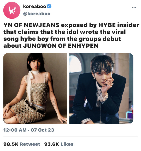Click the words YN OF NEWJEANS in the tweet
Viewport: 141px width, 151px height.
click(x=31, y=25)
